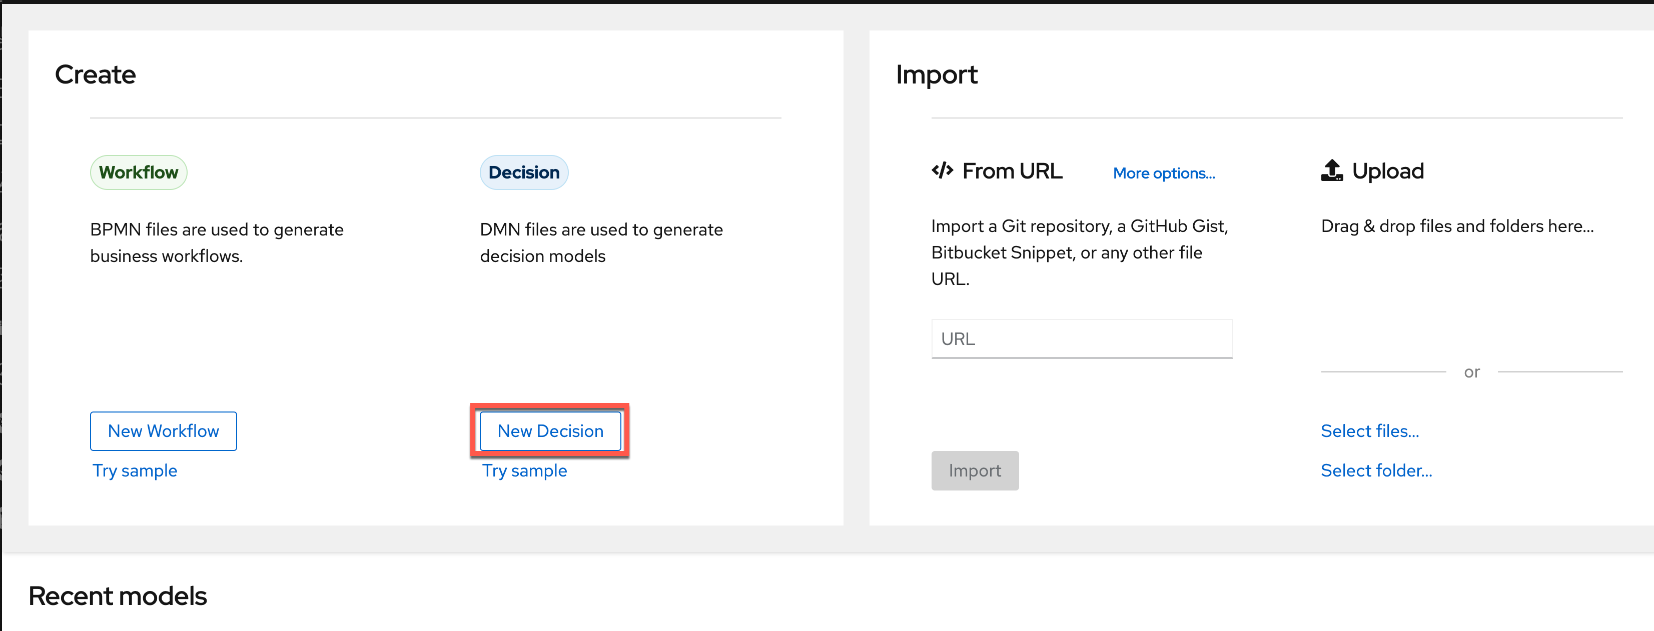Click the New Workflow button

[163, 430]
